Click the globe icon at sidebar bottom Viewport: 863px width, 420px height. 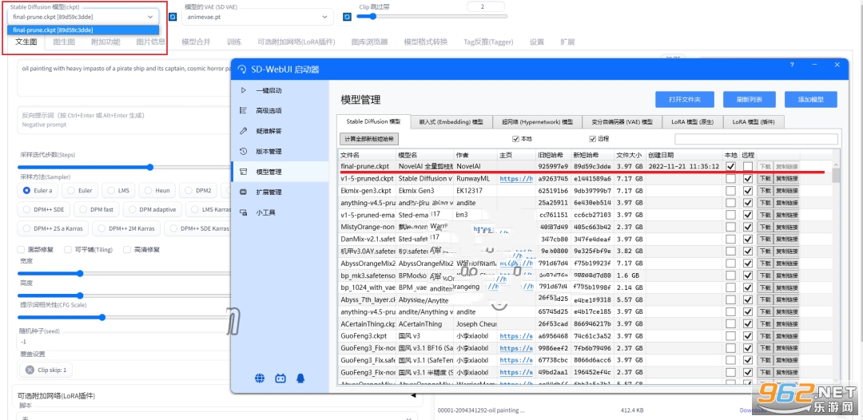click(x=260, y=378)
